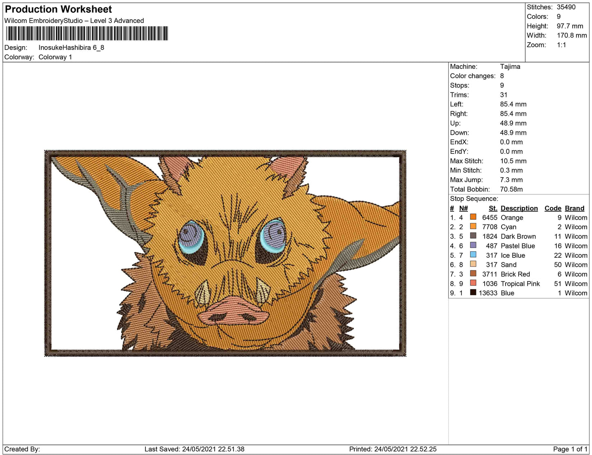Click the Color changes value '8'
The height and width of the screenshot is (455, 592).
[x=502, y=76]
